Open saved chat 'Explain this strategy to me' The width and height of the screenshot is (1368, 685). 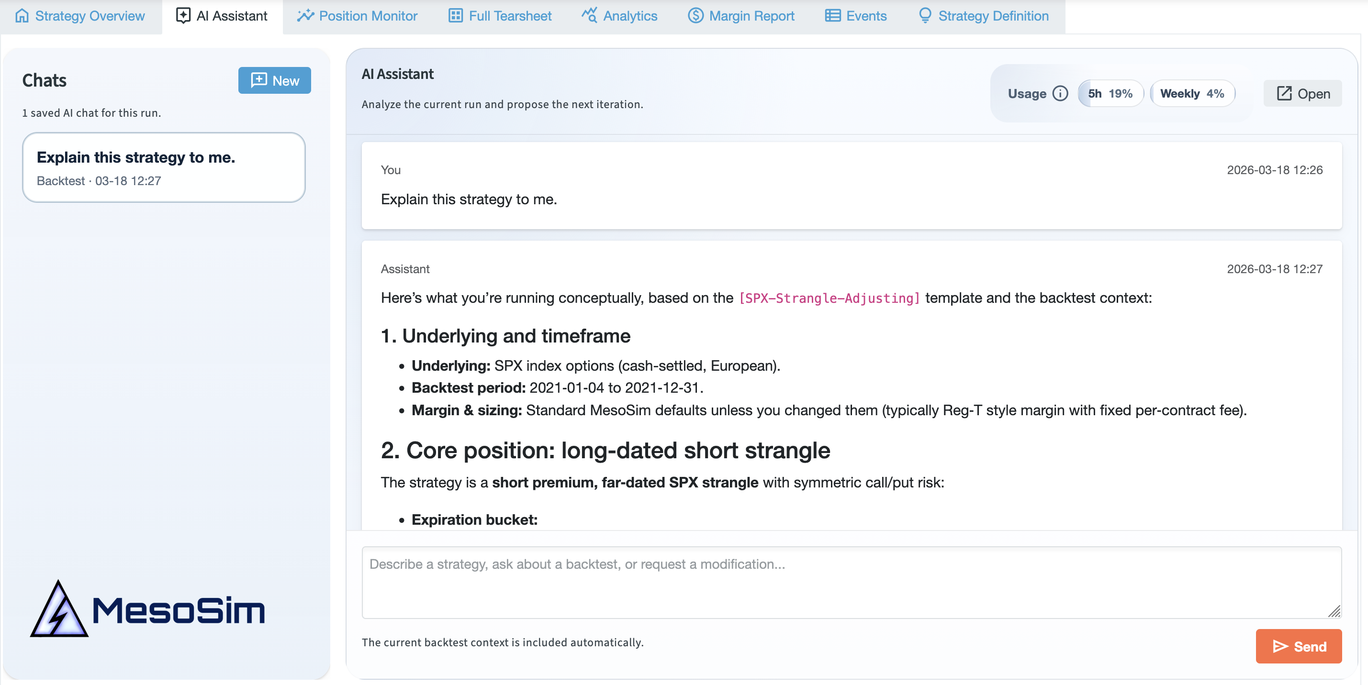click(x=164, y=167)
